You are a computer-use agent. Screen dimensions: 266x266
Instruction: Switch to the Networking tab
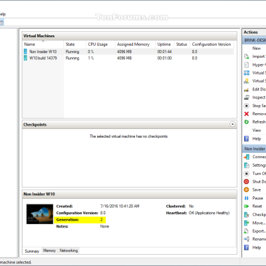pos(68,251)
